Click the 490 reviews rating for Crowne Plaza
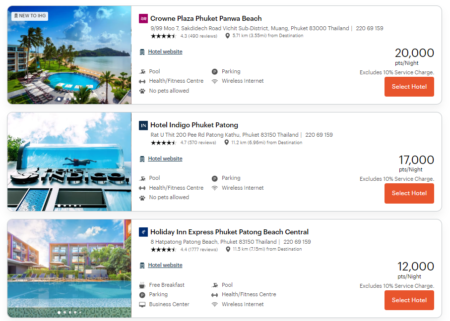The height and width of the screenshot is (321, 450). point(198,36)
